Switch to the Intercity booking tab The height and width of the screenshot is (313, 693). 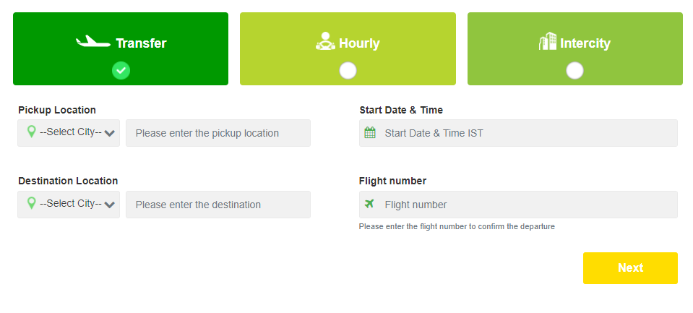click(x=575, y=48)
